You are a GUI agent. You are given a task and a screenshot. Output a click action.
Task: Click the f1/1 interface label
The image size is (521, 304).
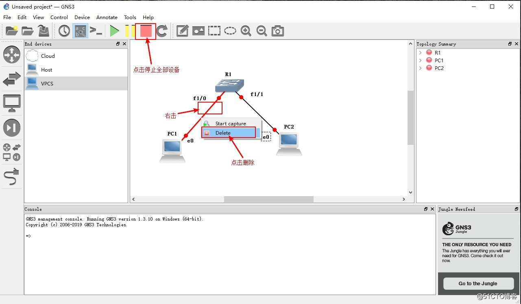(257, 94)
